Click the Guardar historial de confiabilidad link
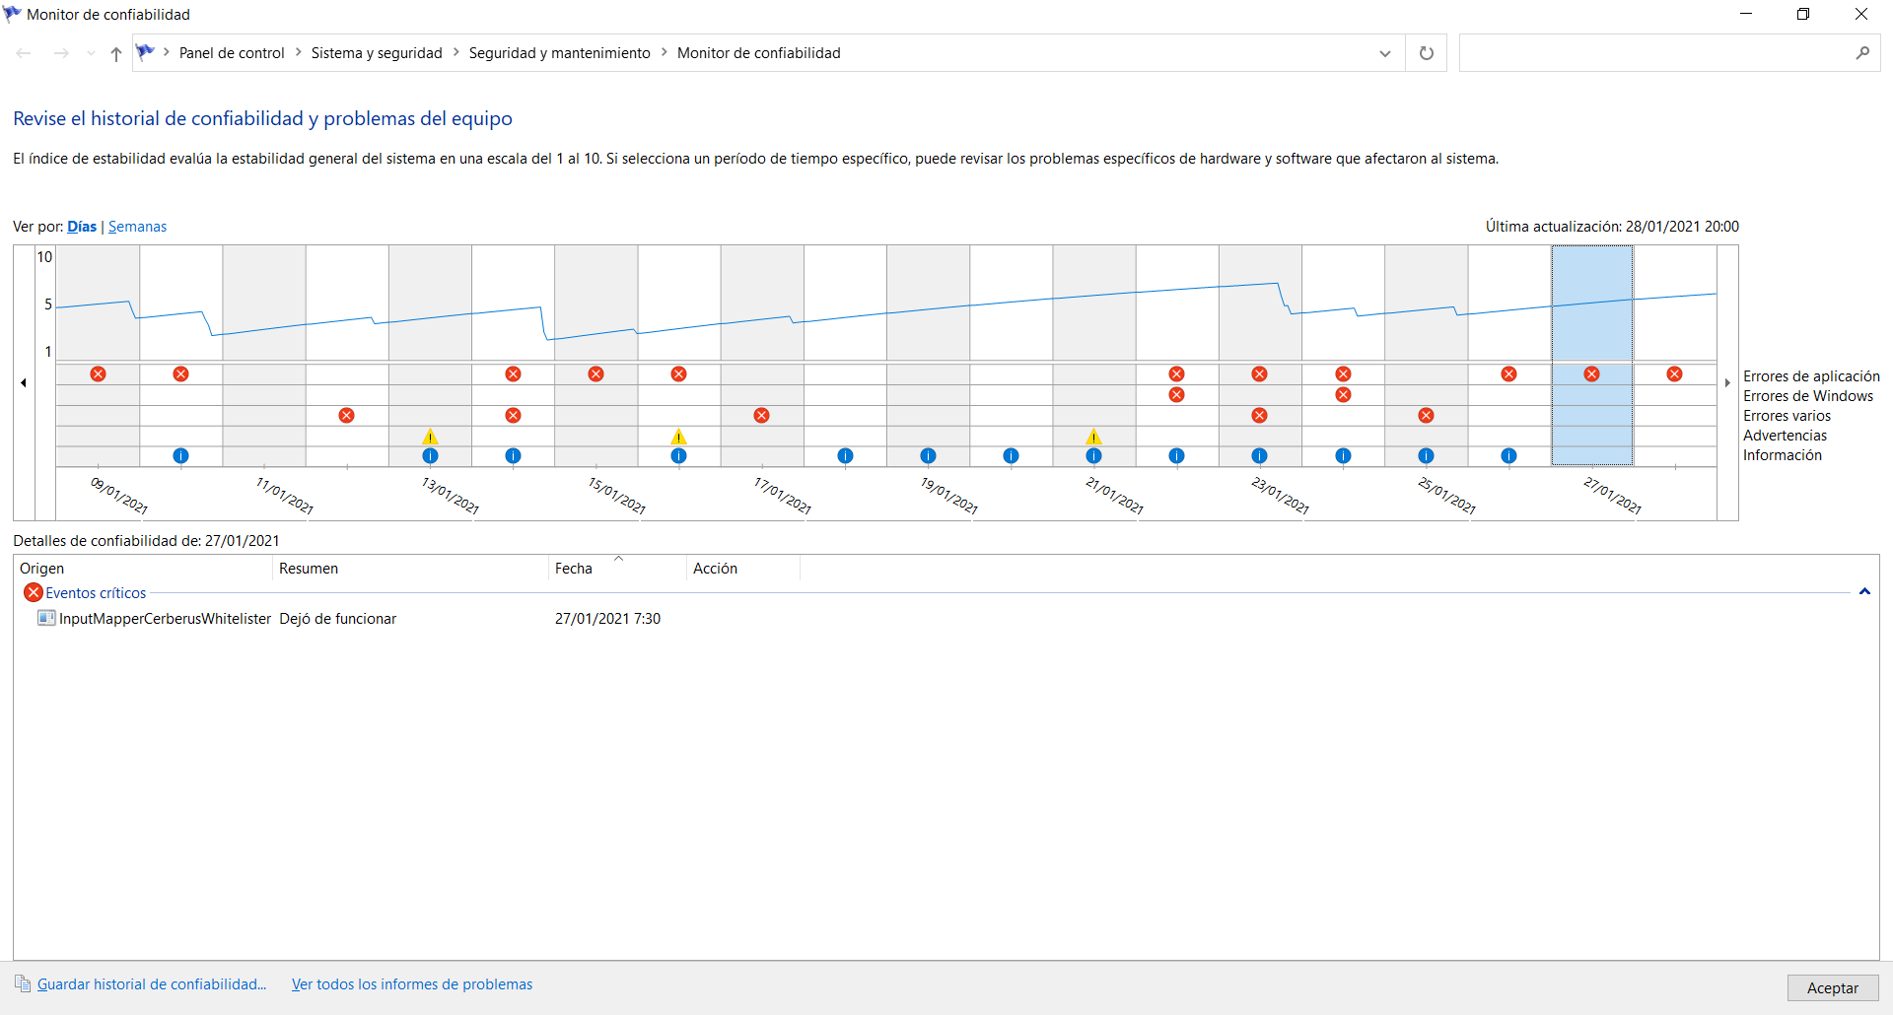This screenshot has height=1015, width=1893. (152, 984)
